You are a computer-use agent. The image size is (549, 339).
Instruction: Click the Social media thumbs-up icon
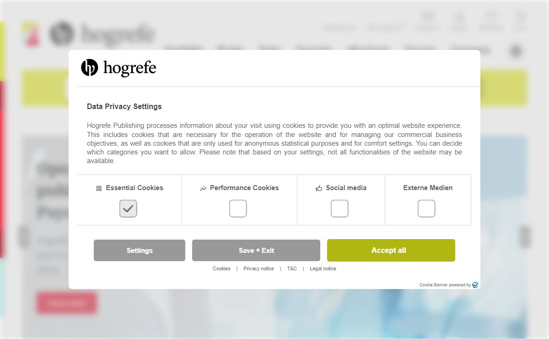tap(319, 188)
